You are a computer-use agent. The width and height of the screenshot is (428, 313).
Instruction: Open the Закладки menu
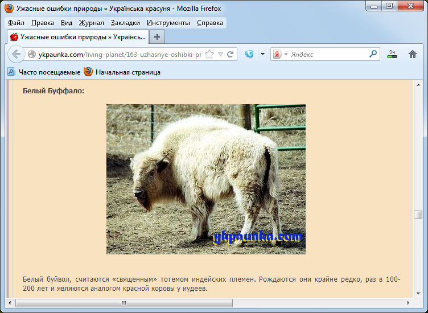pyautogui.click(x=125, y=23)
